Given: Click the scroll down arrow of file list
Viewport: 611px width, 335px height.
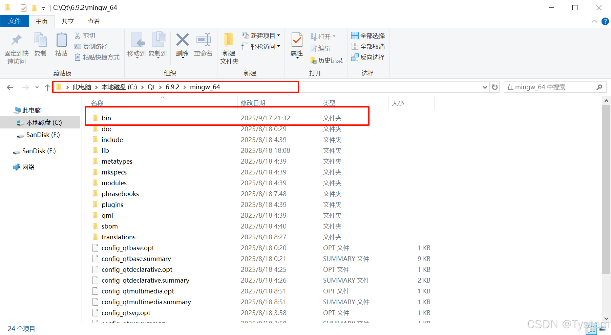Looking at the screenshot, I should tap(606, 318).
